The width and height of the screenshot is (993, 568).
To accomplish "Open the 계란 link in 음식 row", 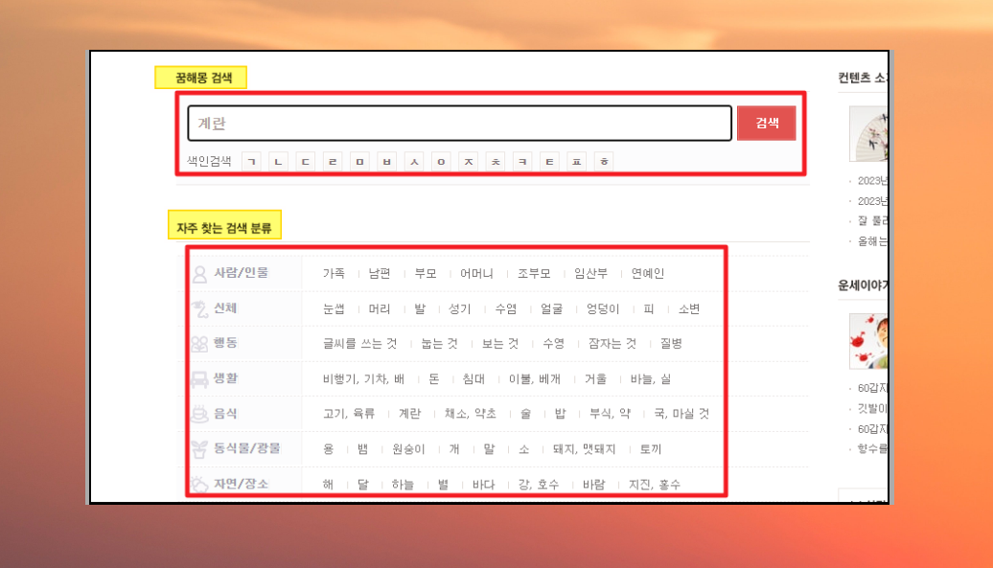I will point(409,414).
